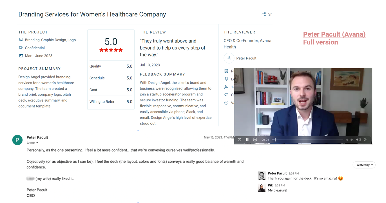Rewind the video 15 seconds

(x=239, y=140)
